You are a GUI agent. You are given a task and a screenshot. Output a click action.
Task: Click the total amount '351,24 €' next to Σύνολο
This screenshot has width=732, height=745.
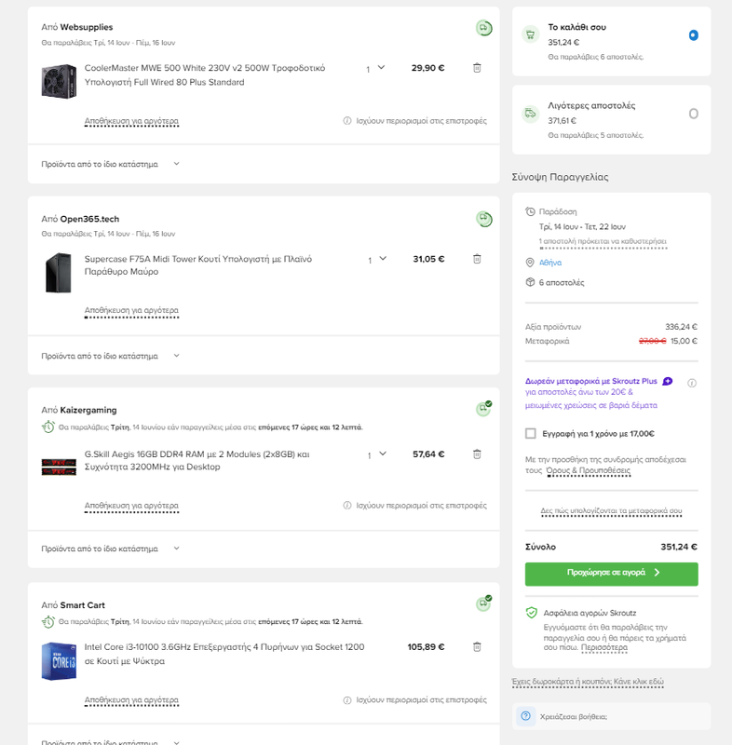pyautogui.click(x=679, y=547)
